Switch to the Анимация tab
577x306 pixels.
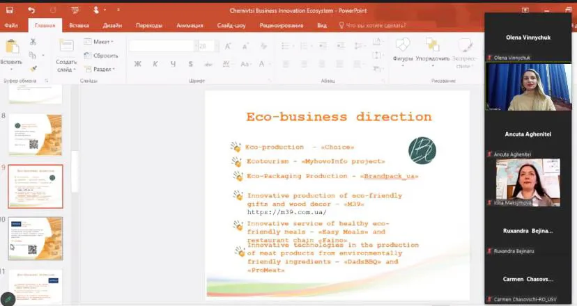pos(190,26)
